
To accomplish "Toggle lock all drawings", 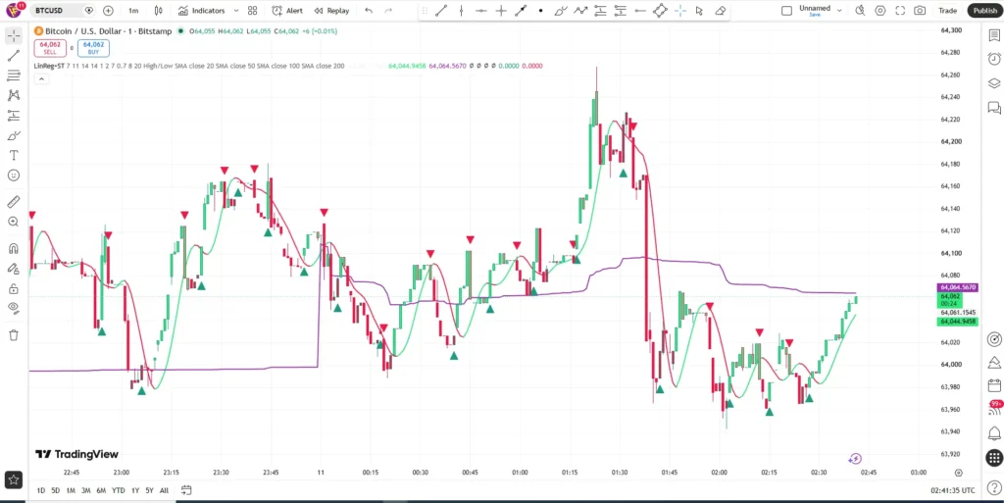I will click(14, 288).
